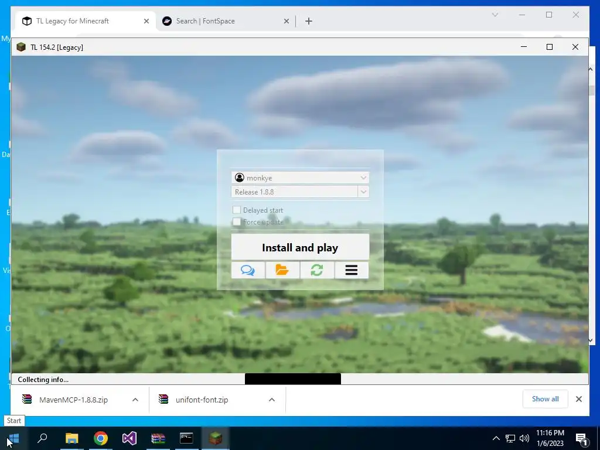The height and width of the screenshot is (450, 600).
Task: Switch to the TL Legacy for Minecraft tab
Action: tap(86, 21)
